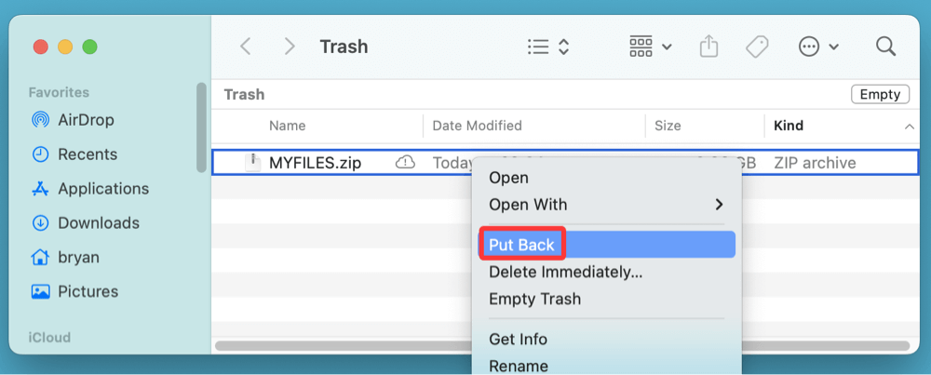Screen dimensions: 931x375
Task: Click the ZIP archive kind text
Action: point(815,163)
